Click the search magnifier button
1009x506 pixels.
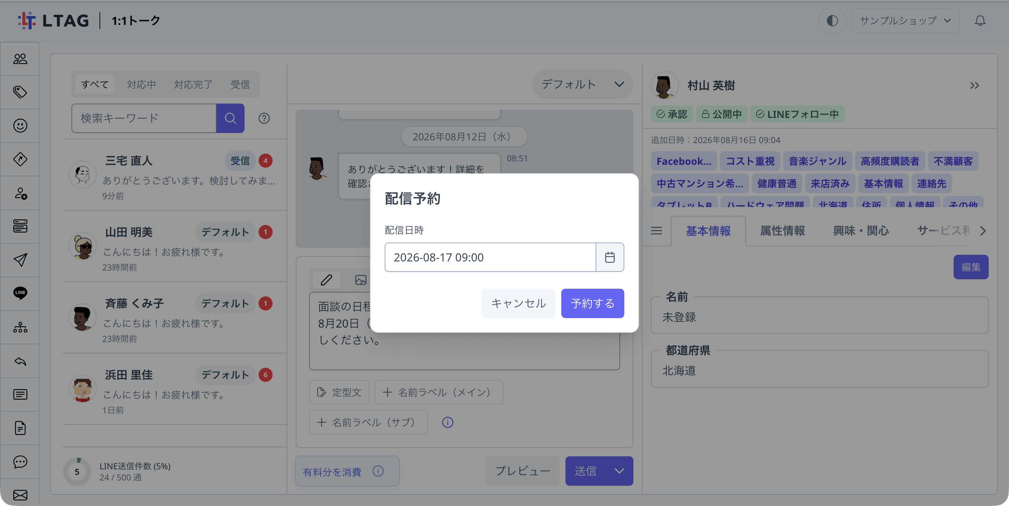click(230, 118)
